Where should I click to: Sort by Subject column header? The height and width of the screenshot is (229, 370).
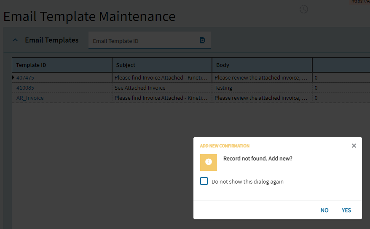(x=162, y=65)
